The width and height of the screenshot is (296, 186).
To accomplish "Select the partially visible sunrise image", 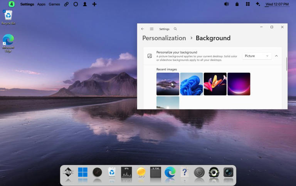I will pos(168,102).
